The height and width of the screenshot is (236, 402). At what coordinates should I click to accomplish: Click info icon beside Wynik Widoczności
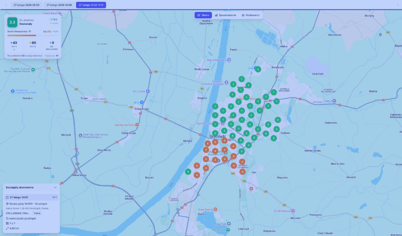[30, 32]
